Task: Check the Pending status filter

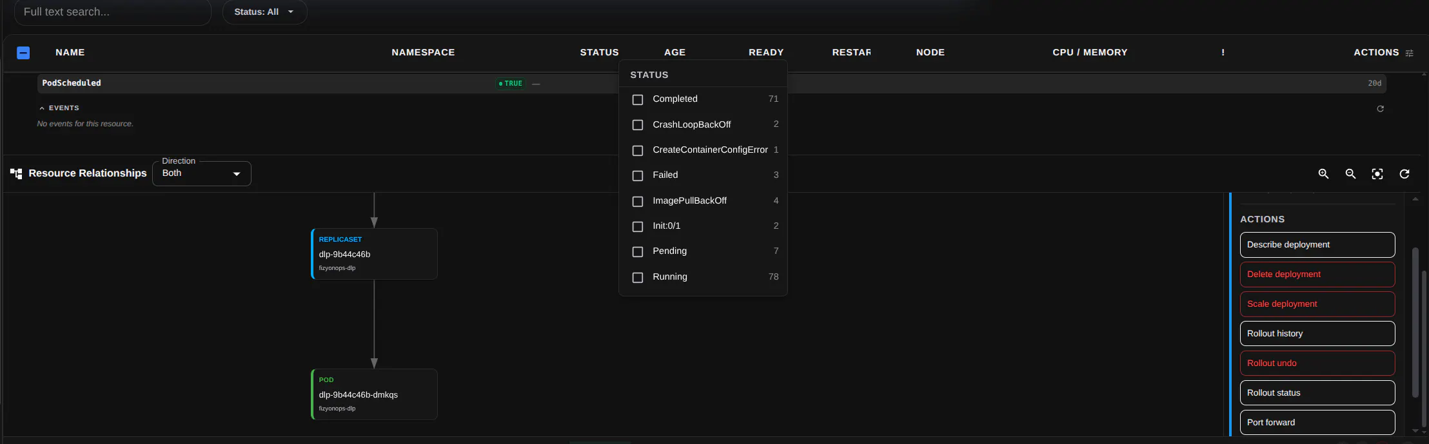Action: click(638, 251)
